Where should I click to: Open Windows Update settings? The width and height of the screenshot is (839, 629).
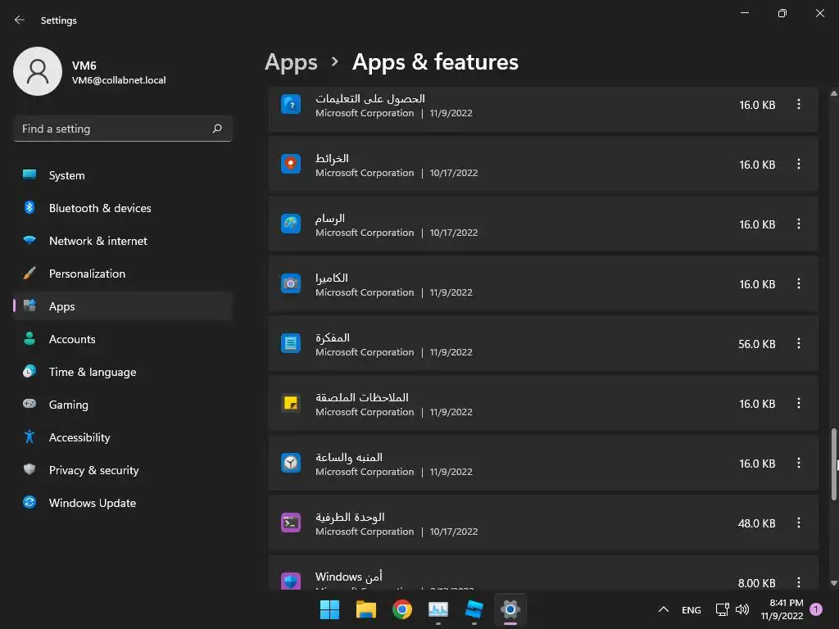(123, 503)
